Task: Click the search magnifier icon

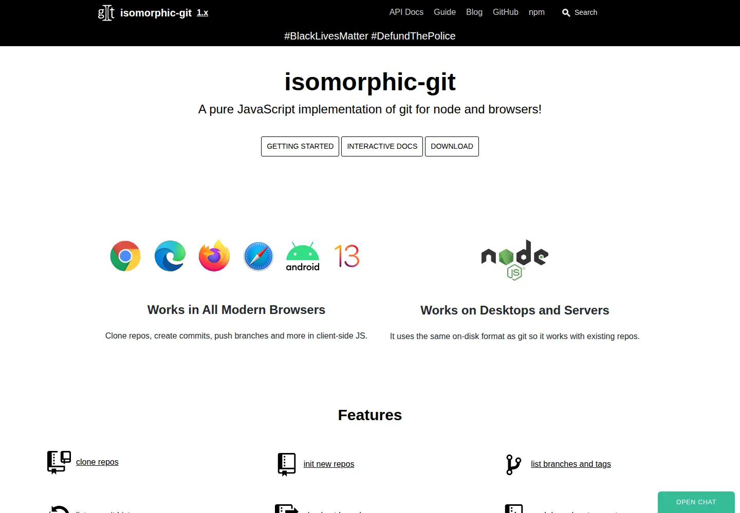Action: [566, 13]
